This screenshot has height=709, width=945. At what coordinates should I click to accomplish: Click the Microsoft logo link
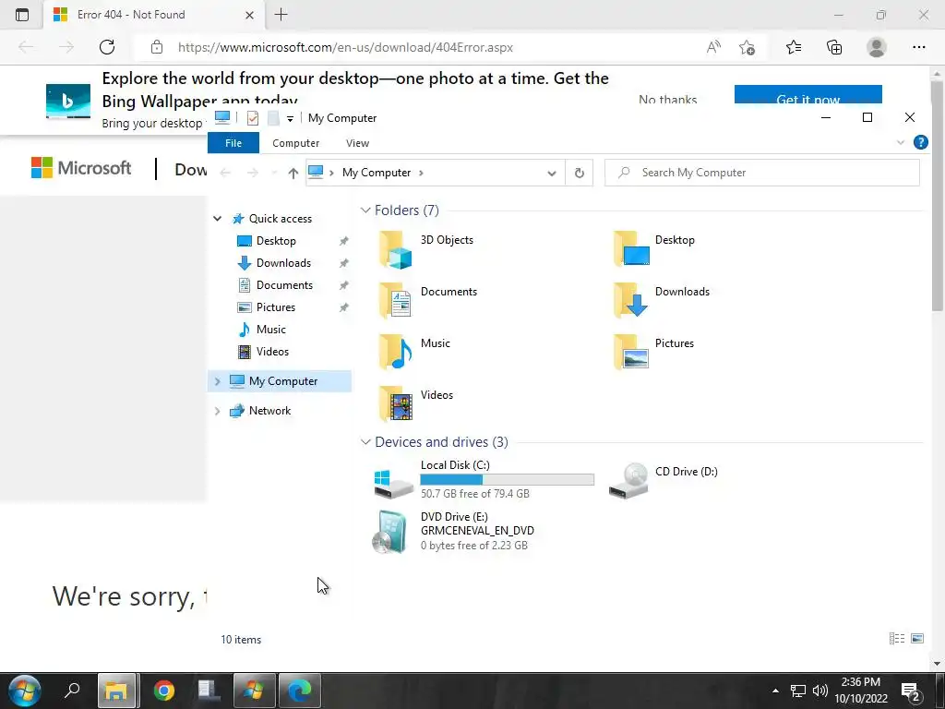pos(81,168)
